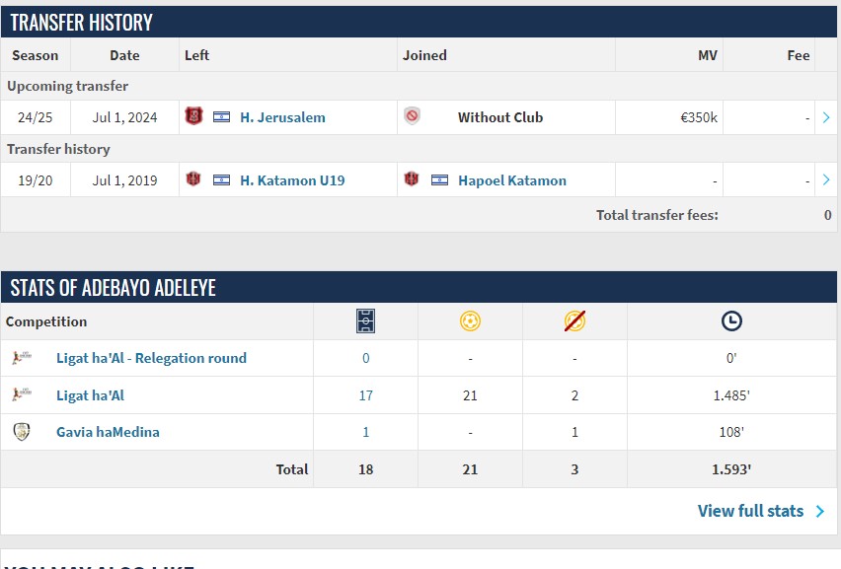
Task: Click the minutes played clock icon header
Action: 731,320
